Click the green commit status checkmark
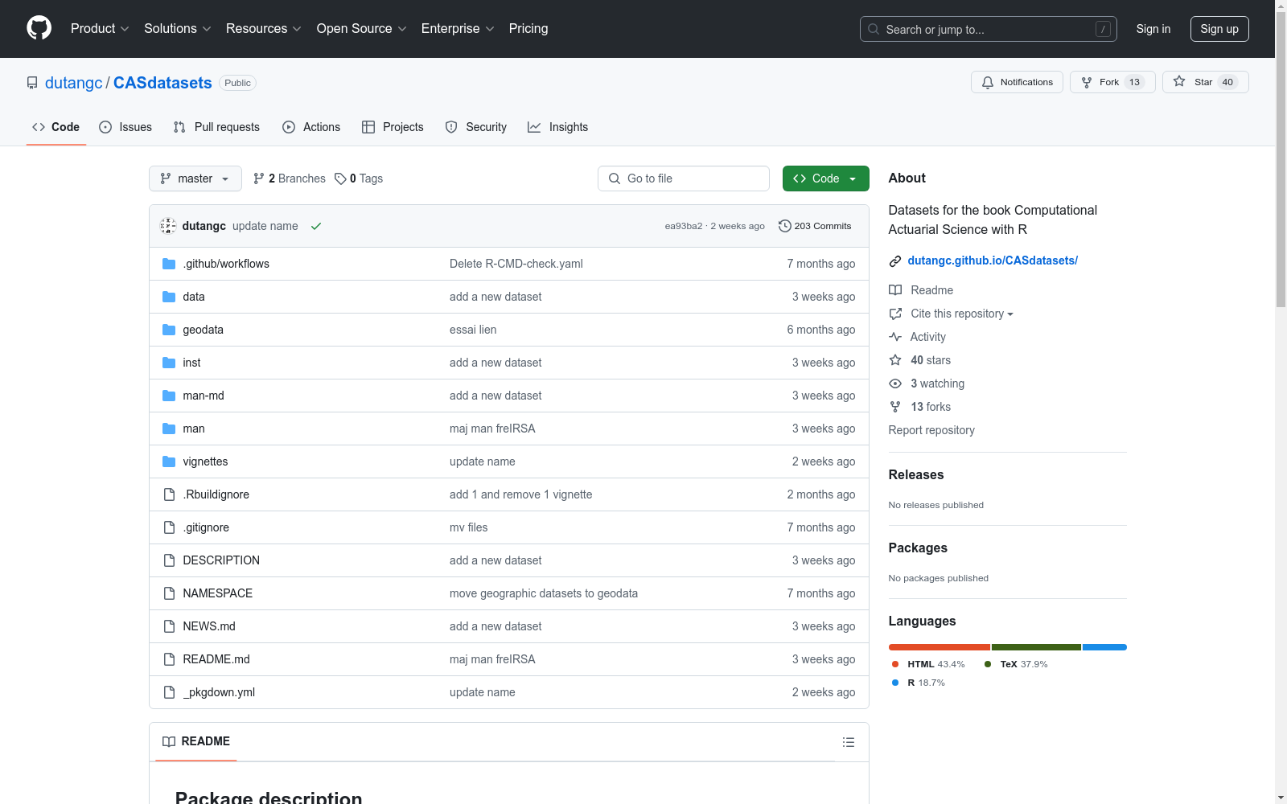Screen dimensions: 1287x804 pos(316,226)
